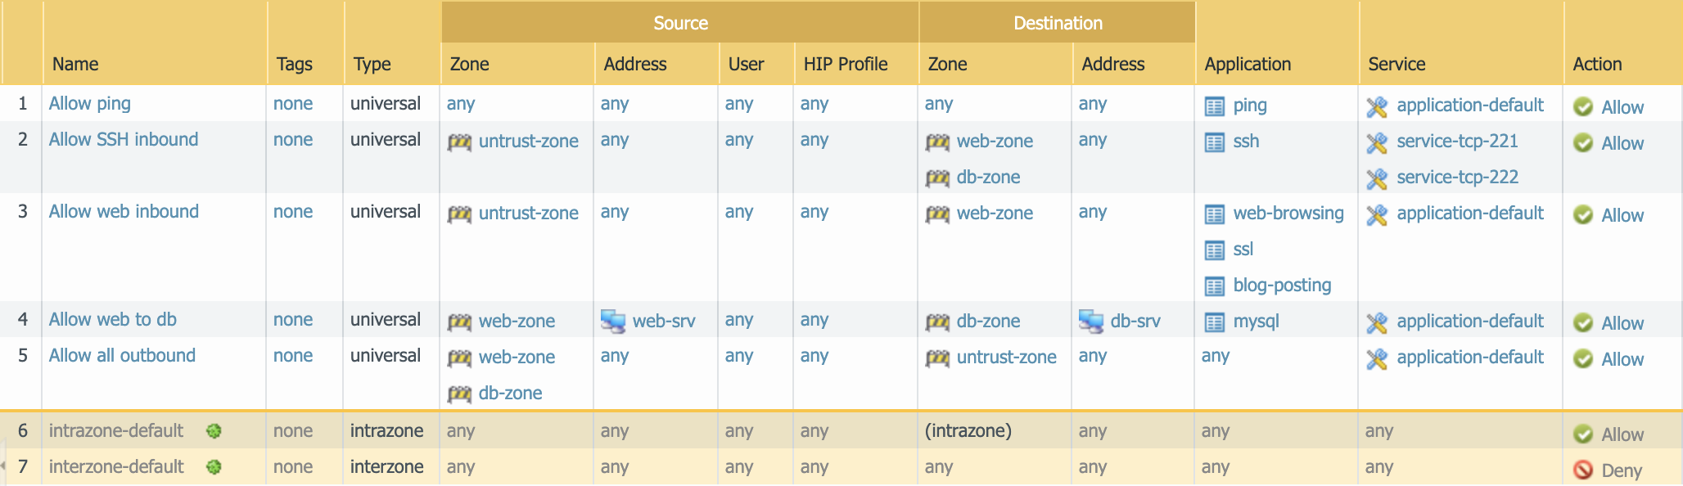Click the mysql application name
1683x486 pixels.
pos(1256,322)
